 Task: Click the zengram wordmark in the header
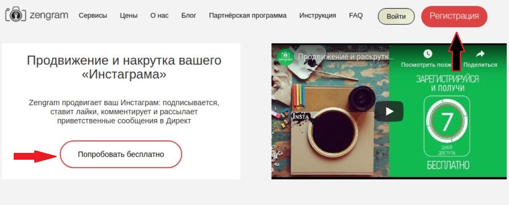click(49, 15)
